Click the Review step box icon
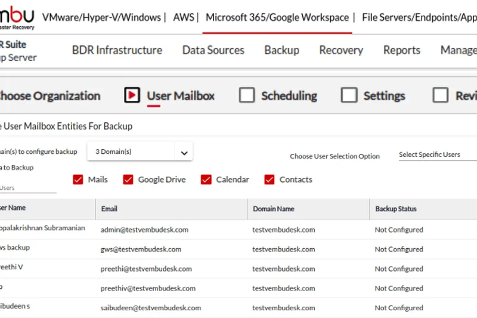 click(x=441, y=95)
